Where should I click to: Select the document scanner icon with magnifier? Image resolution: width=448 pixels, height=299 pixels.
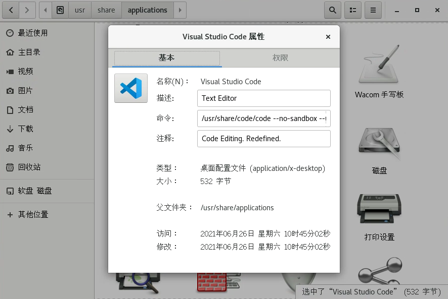(x=138, y=283)
